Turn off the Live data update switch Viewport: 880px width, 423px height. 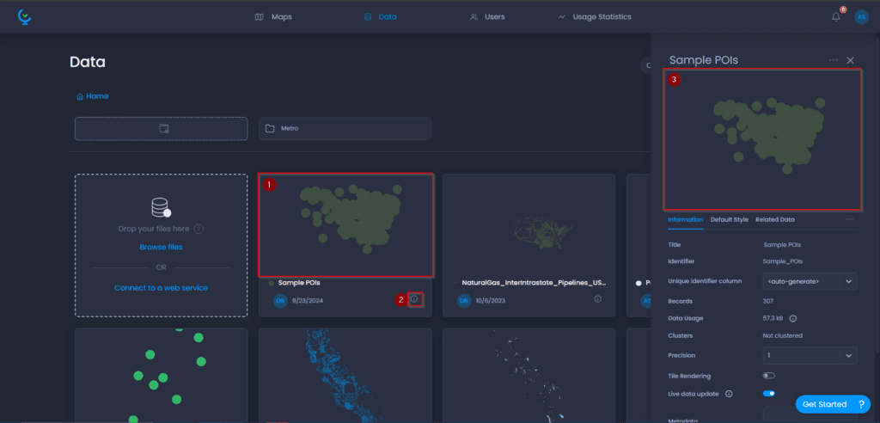[x=769, y=394]
